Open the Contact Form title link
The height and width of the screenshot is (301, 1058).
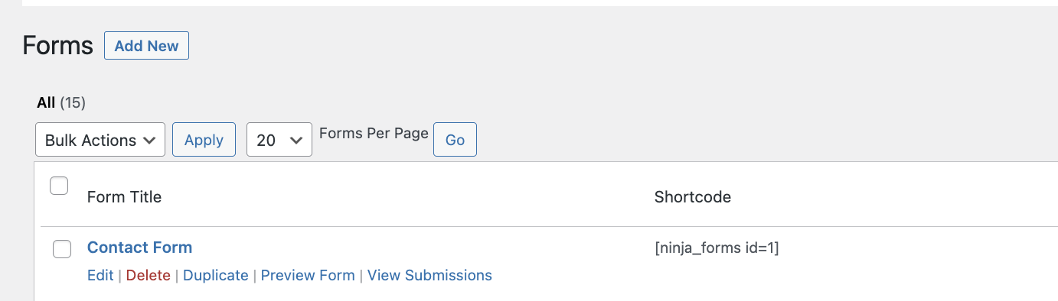139,248
